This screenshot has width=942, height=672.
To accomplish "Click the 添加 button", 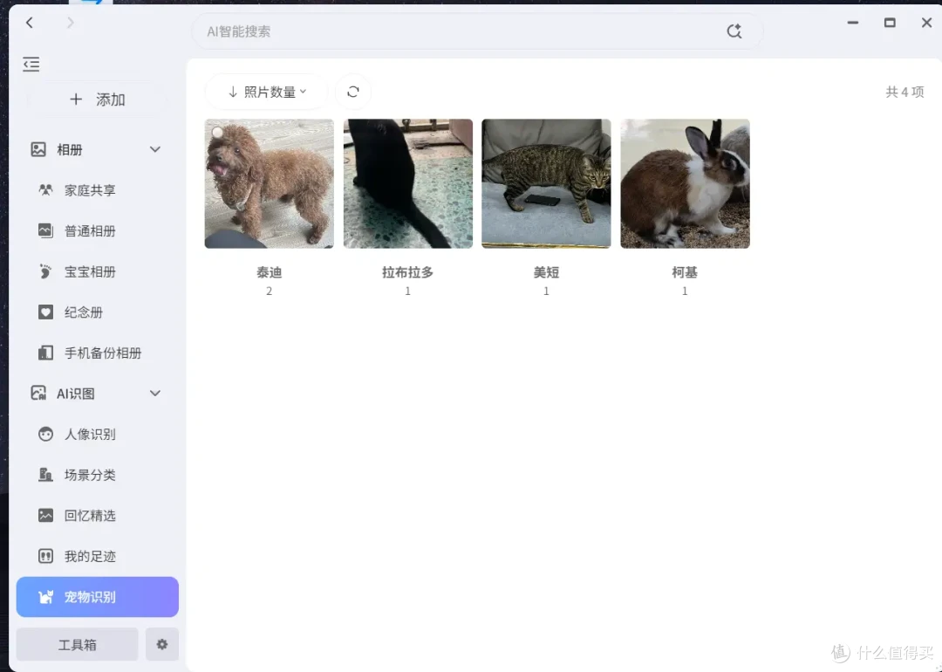I will [x=98, y=99].
